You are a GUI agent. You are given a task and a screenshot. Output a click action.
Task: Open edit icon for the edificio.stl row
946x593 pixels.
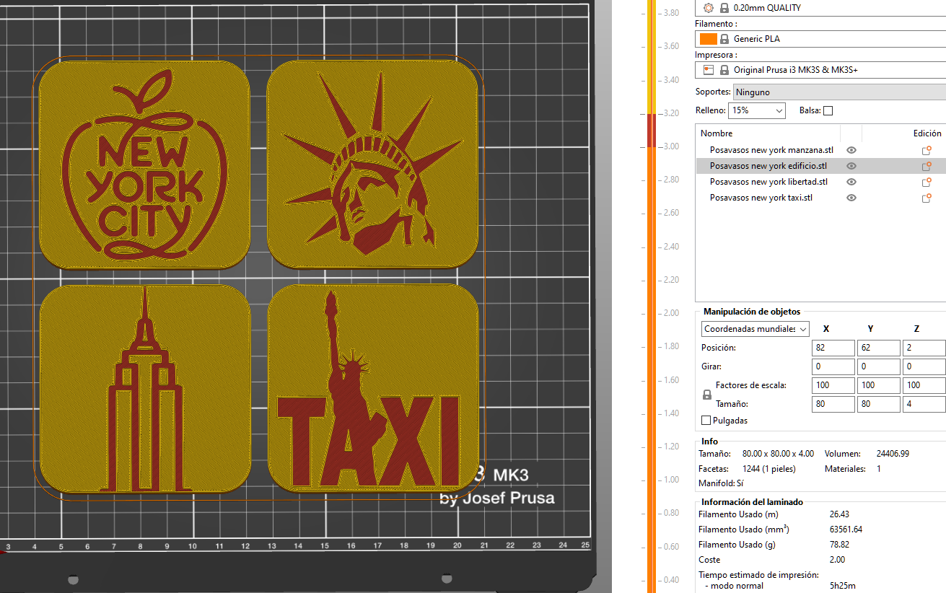[927, 166]
